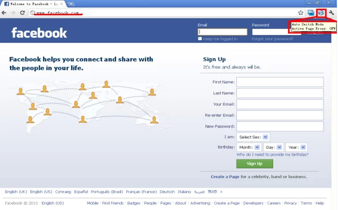Screen dimensions: 338x210
Task: Open the Create a Page link
Action: (x=225, y=177)
